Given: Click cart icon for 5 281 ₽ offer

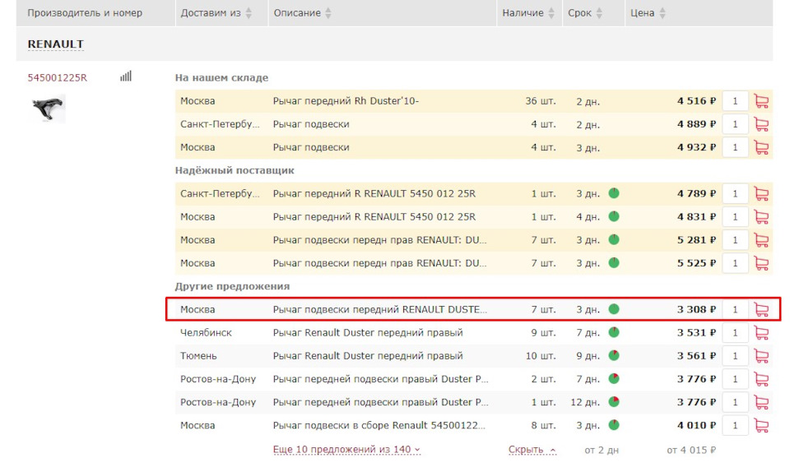Looking at the screenshot, I should click(x=761, y=240).
